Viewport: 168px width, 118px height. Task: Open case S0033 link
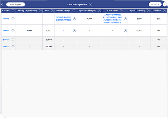6,40
